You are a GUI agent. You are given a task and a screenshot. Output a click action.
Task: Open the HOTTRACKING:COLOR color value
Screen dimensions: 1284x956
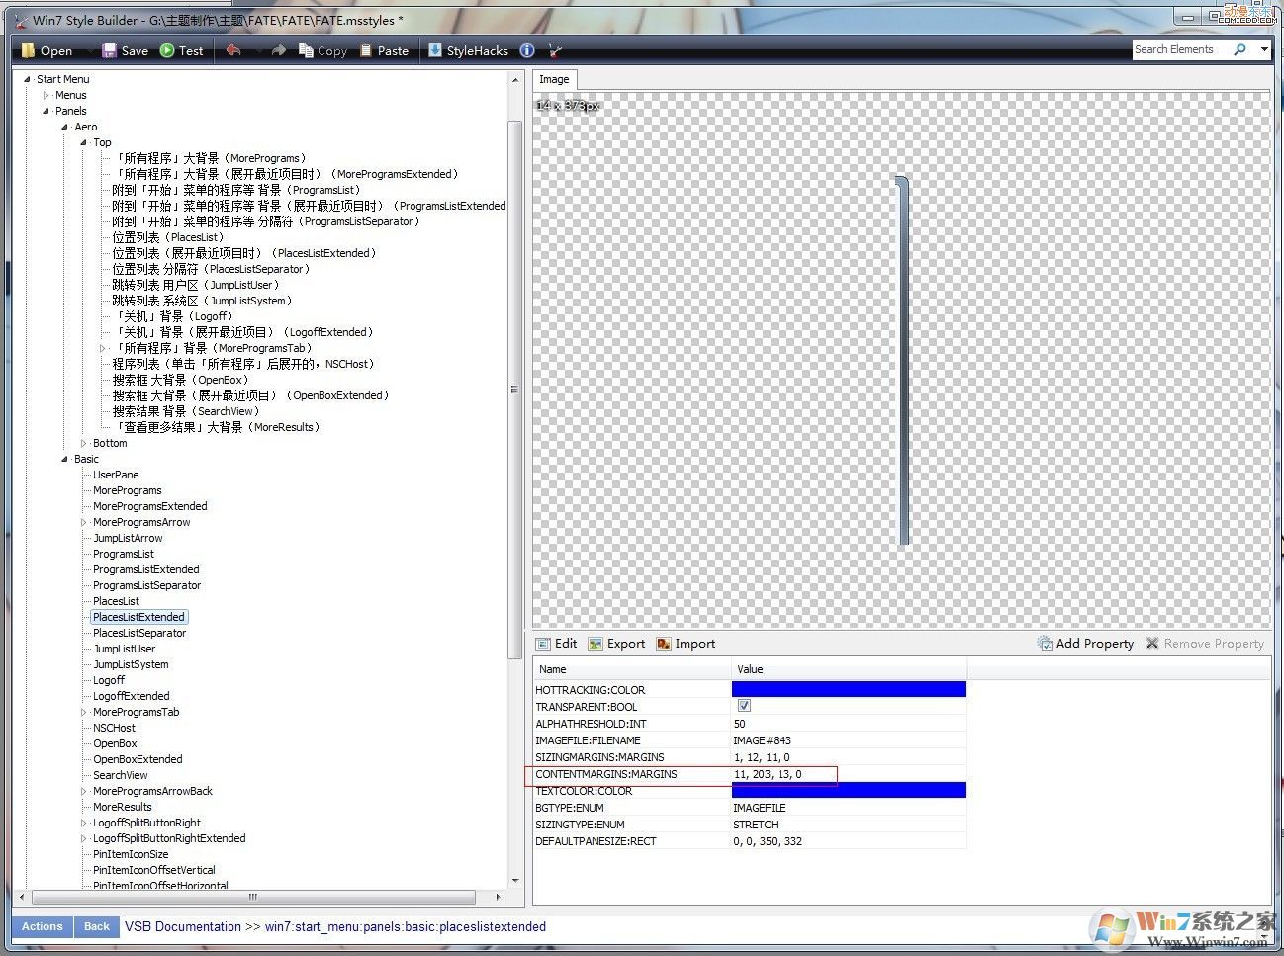point(849,689)
